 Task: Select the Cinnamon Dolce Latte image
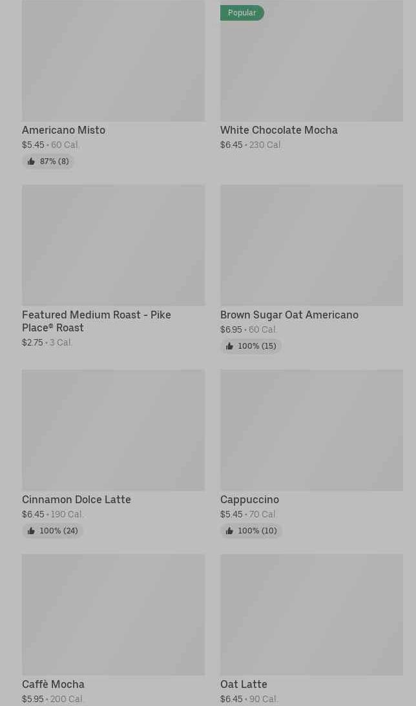[113, 430]
